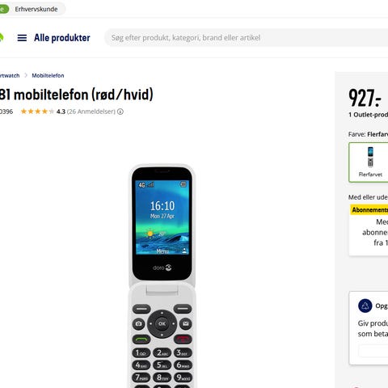Select the Abonnement subscription option card

tap(369, 230)
